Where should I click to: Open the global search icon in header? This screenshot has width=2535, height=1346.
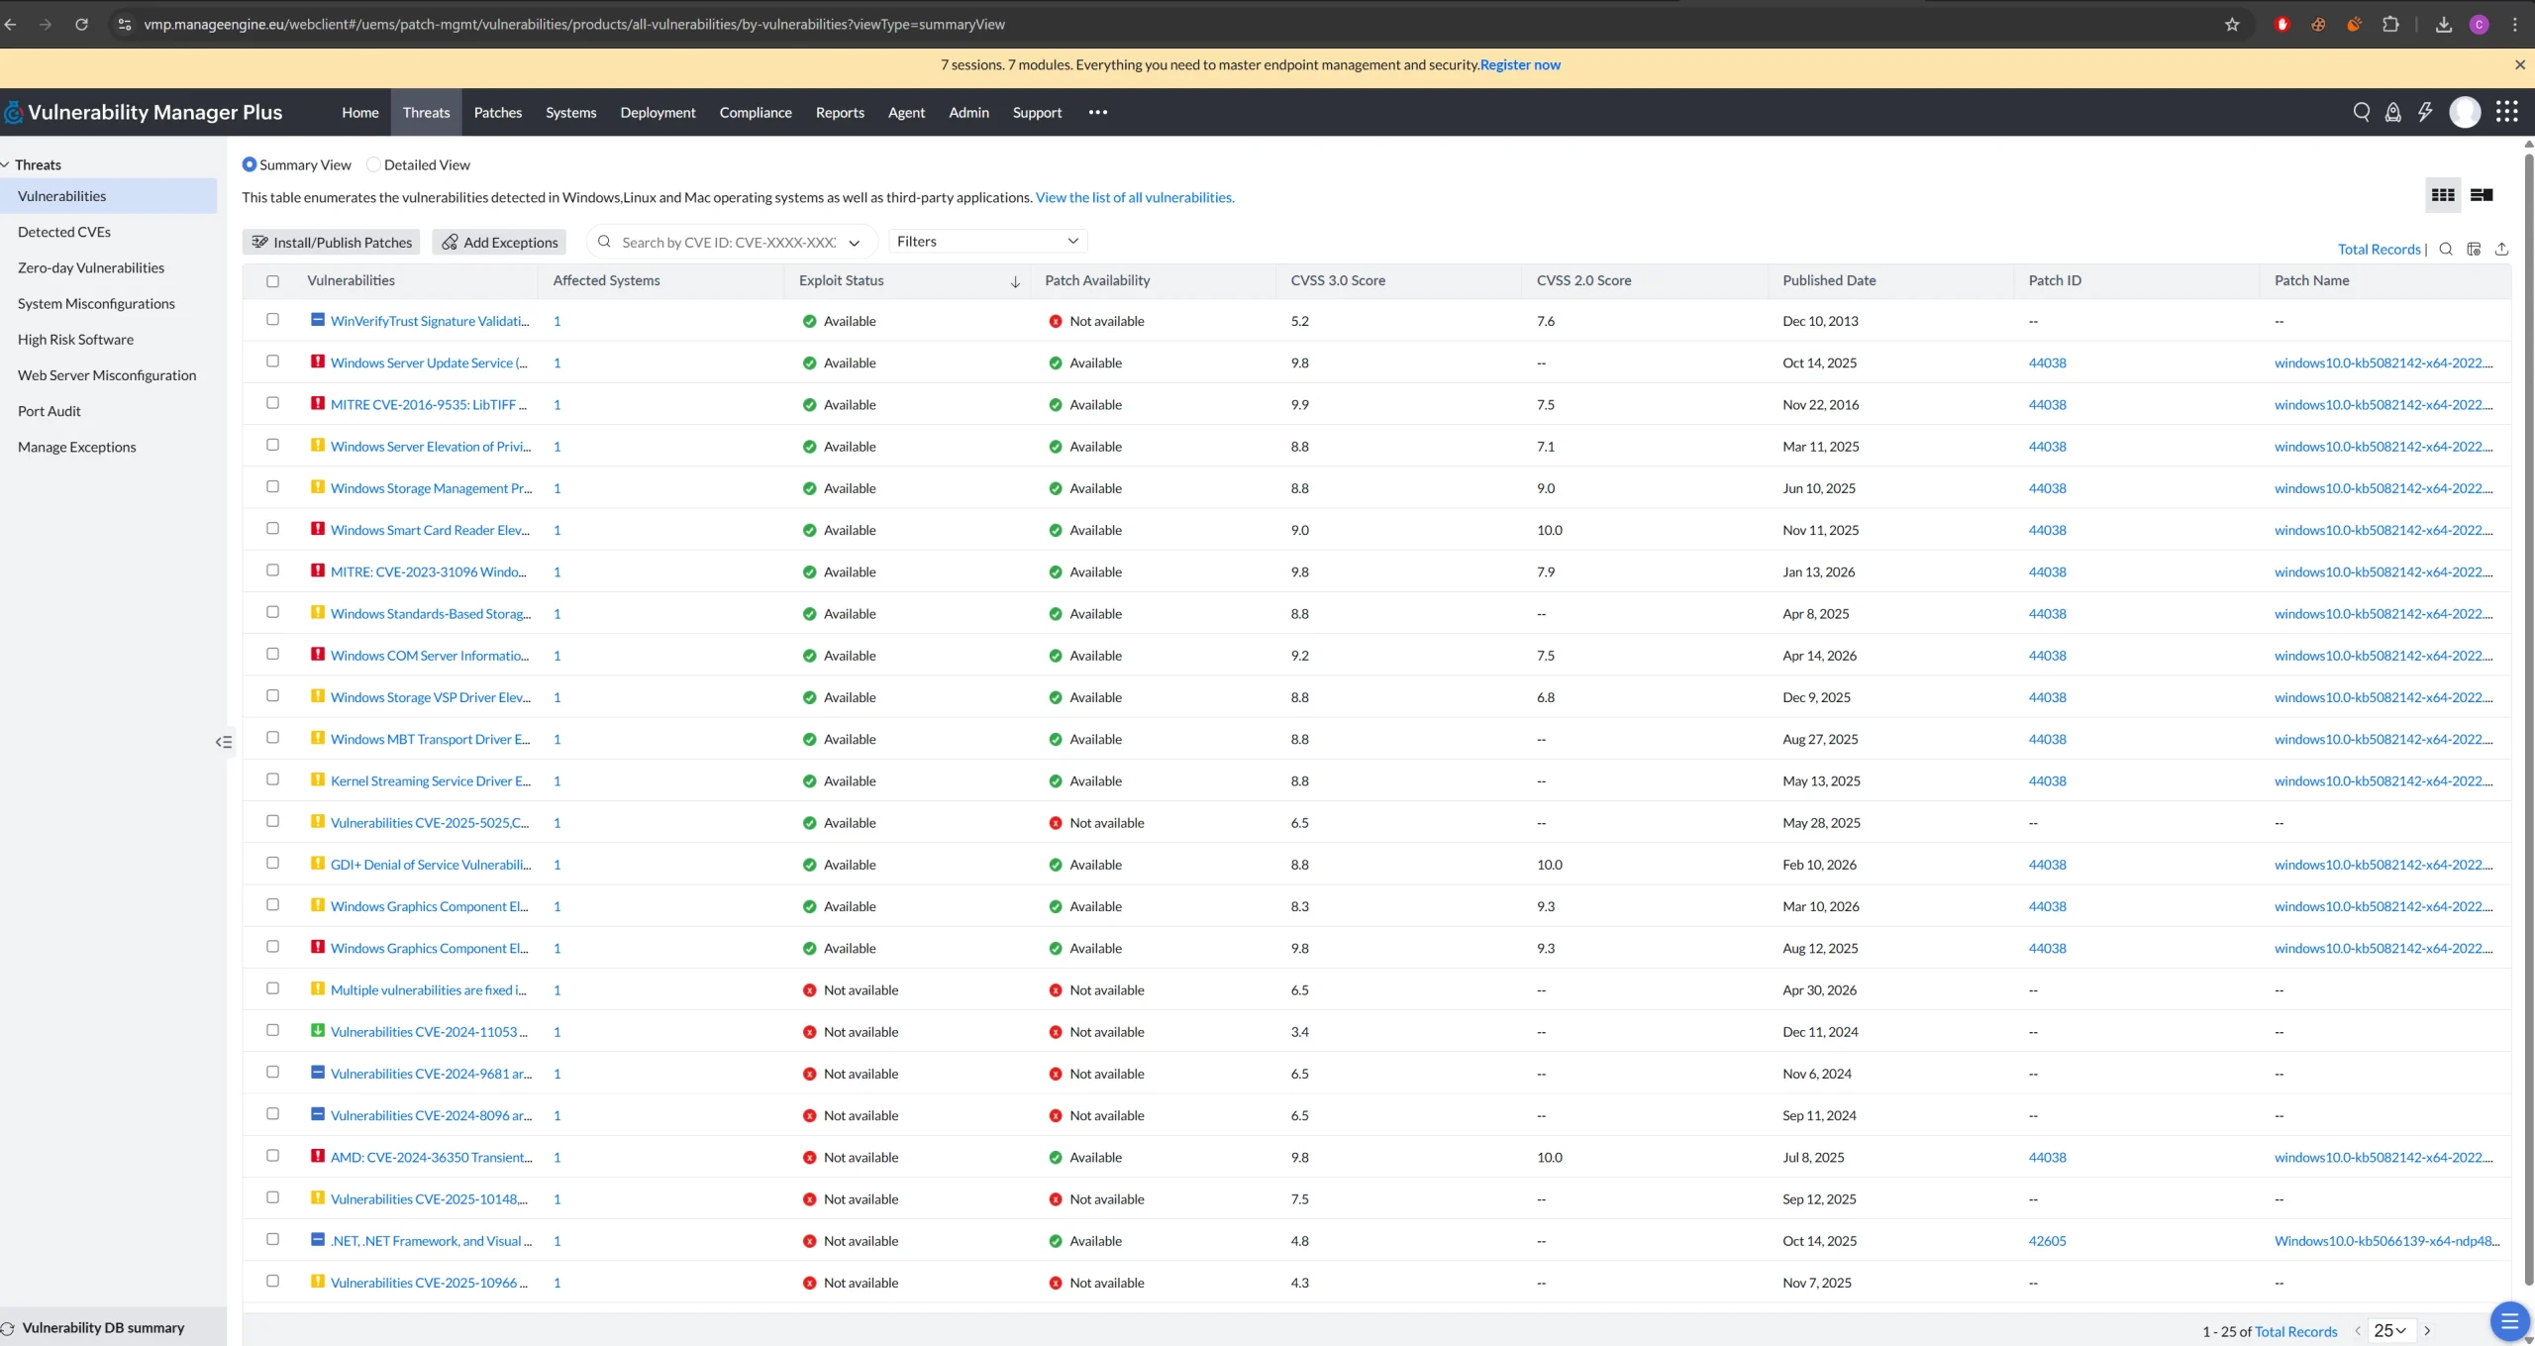click(x=2362, y=112)
